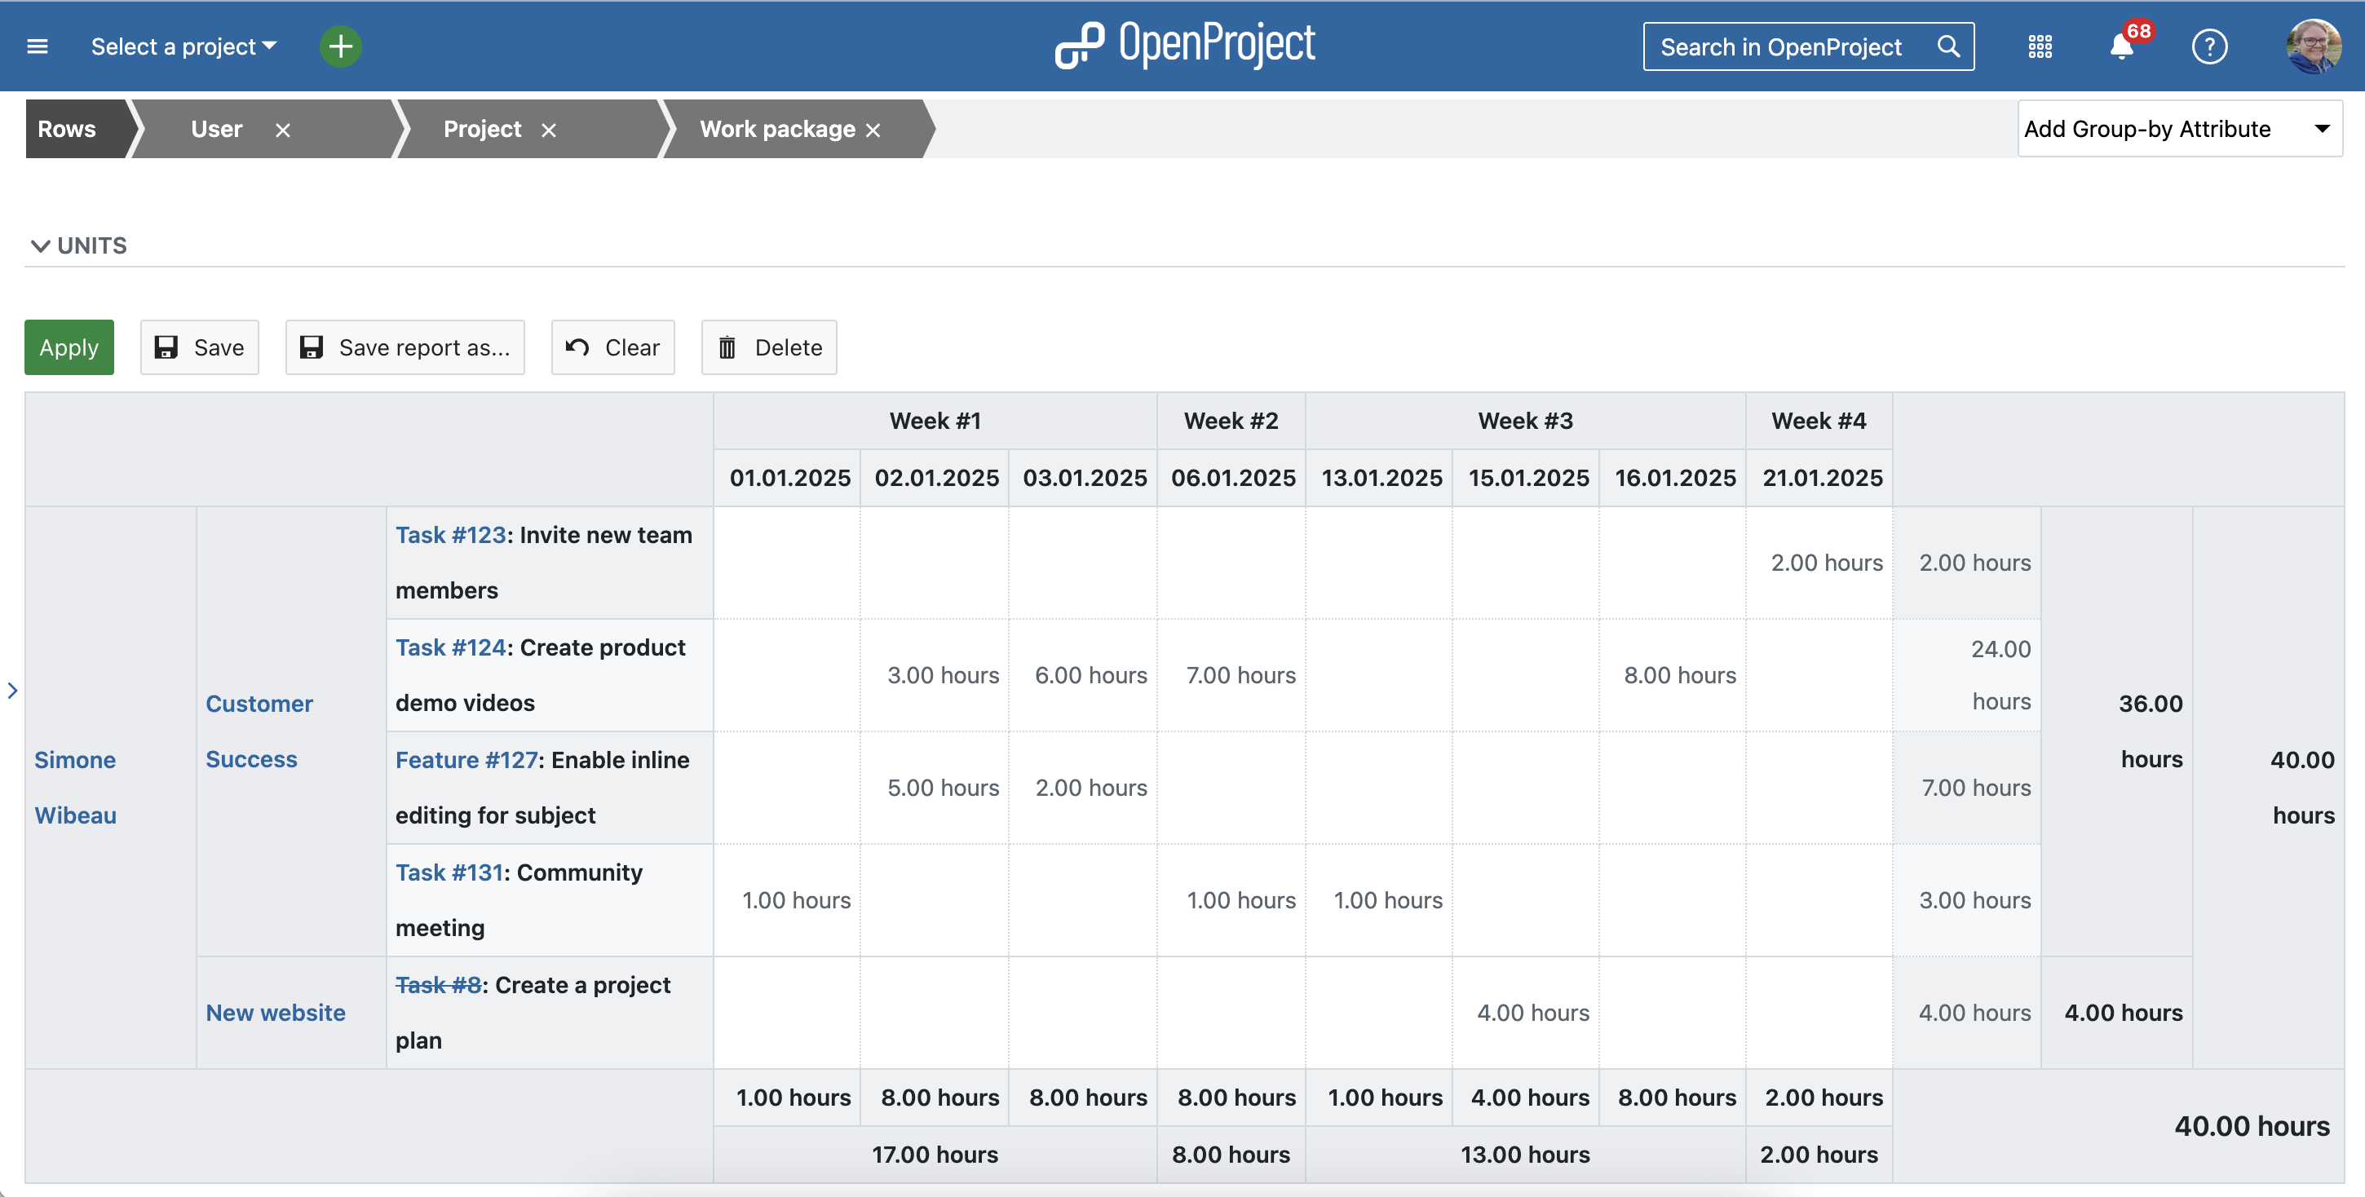Open the Select a project dropdown

pyautogui.click(x=183, y=46)
